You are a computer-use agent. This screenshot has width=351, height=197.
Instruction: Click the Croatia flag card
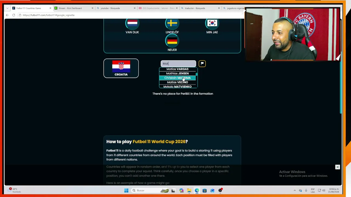click(x=121, y=68)
